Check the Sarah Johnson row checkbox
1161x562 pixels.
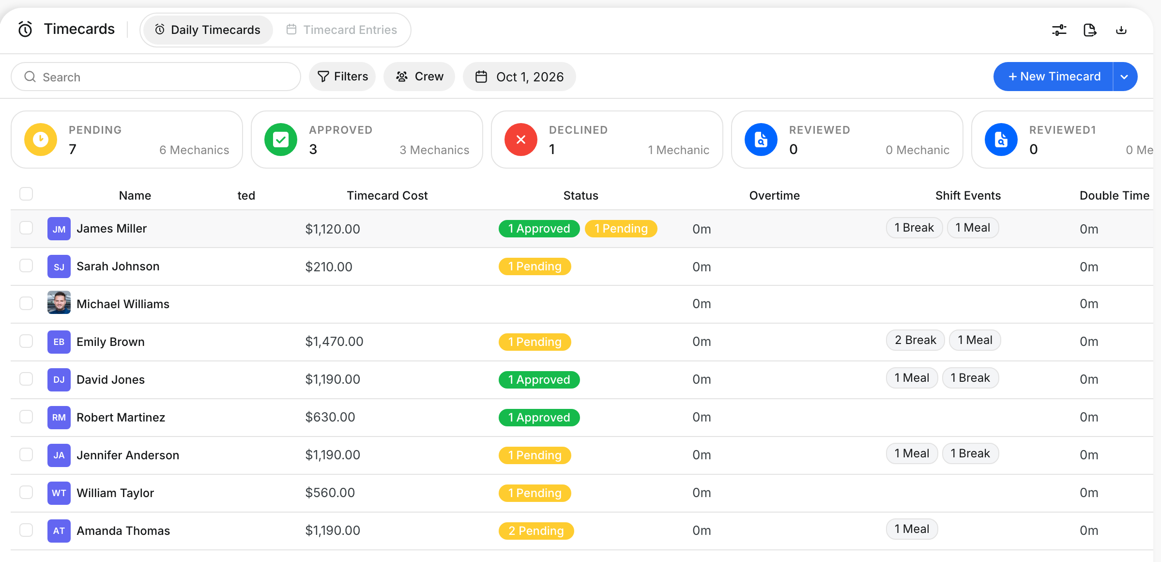pos(26,265)
